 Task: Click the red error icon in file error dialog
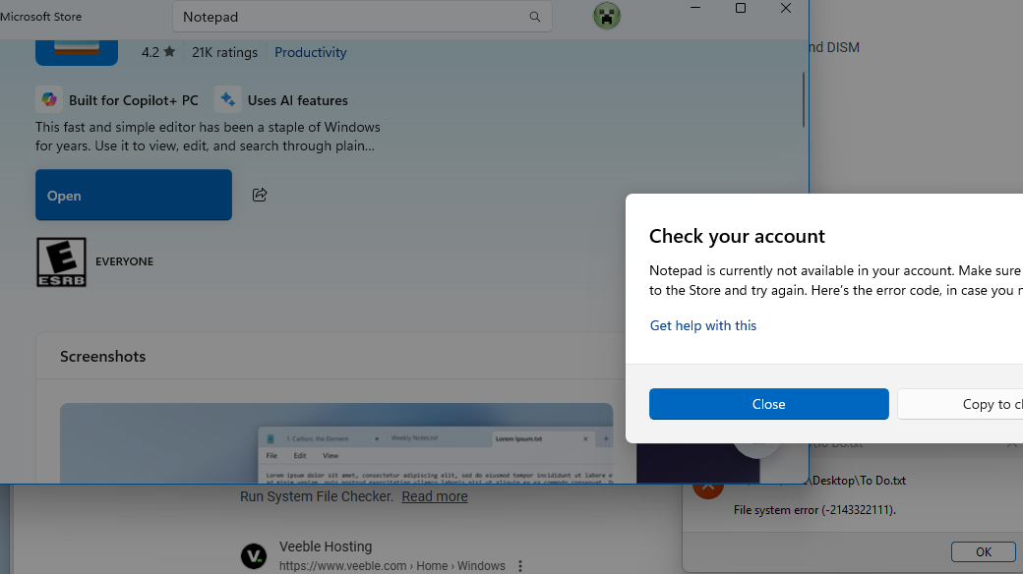pos(708,488)
